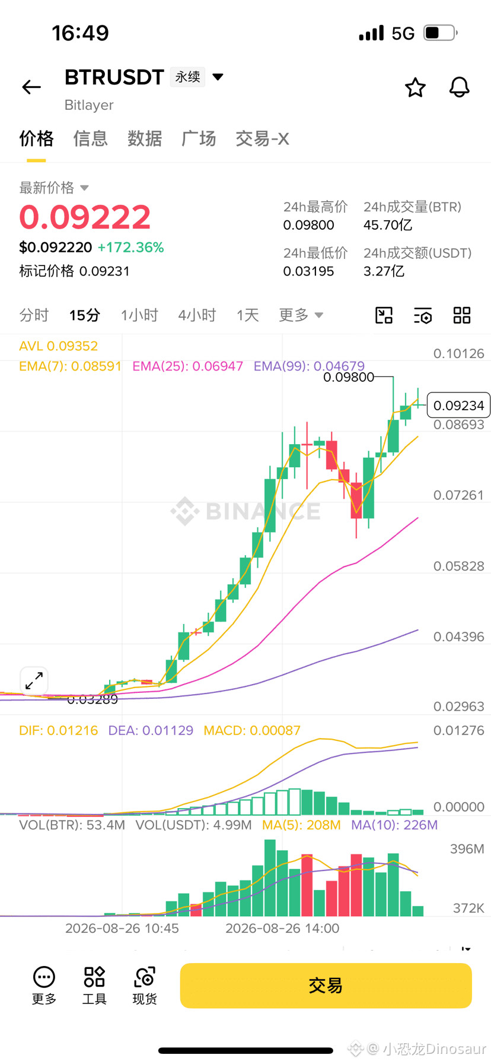Switch to 交易-X tab
The image size is (491, 1064).
[x=262, y=138]
